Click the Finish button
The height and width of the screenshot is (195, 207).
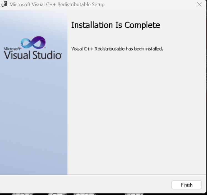click(x=186, y=185)
